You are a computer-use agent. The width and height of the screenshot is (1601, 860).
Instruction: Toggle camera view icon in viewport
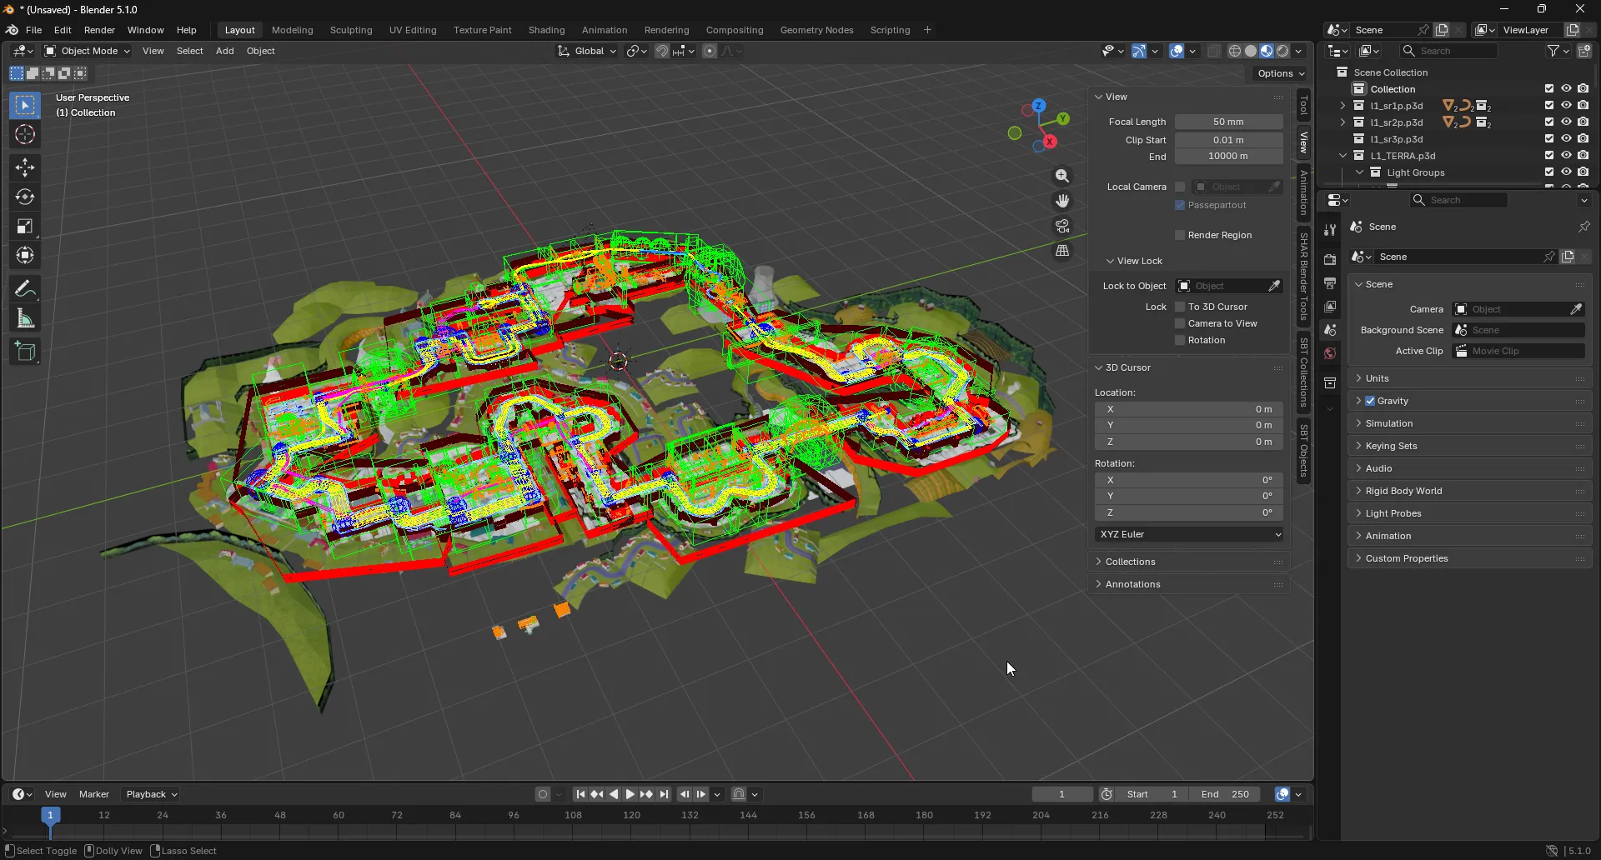1062,226
